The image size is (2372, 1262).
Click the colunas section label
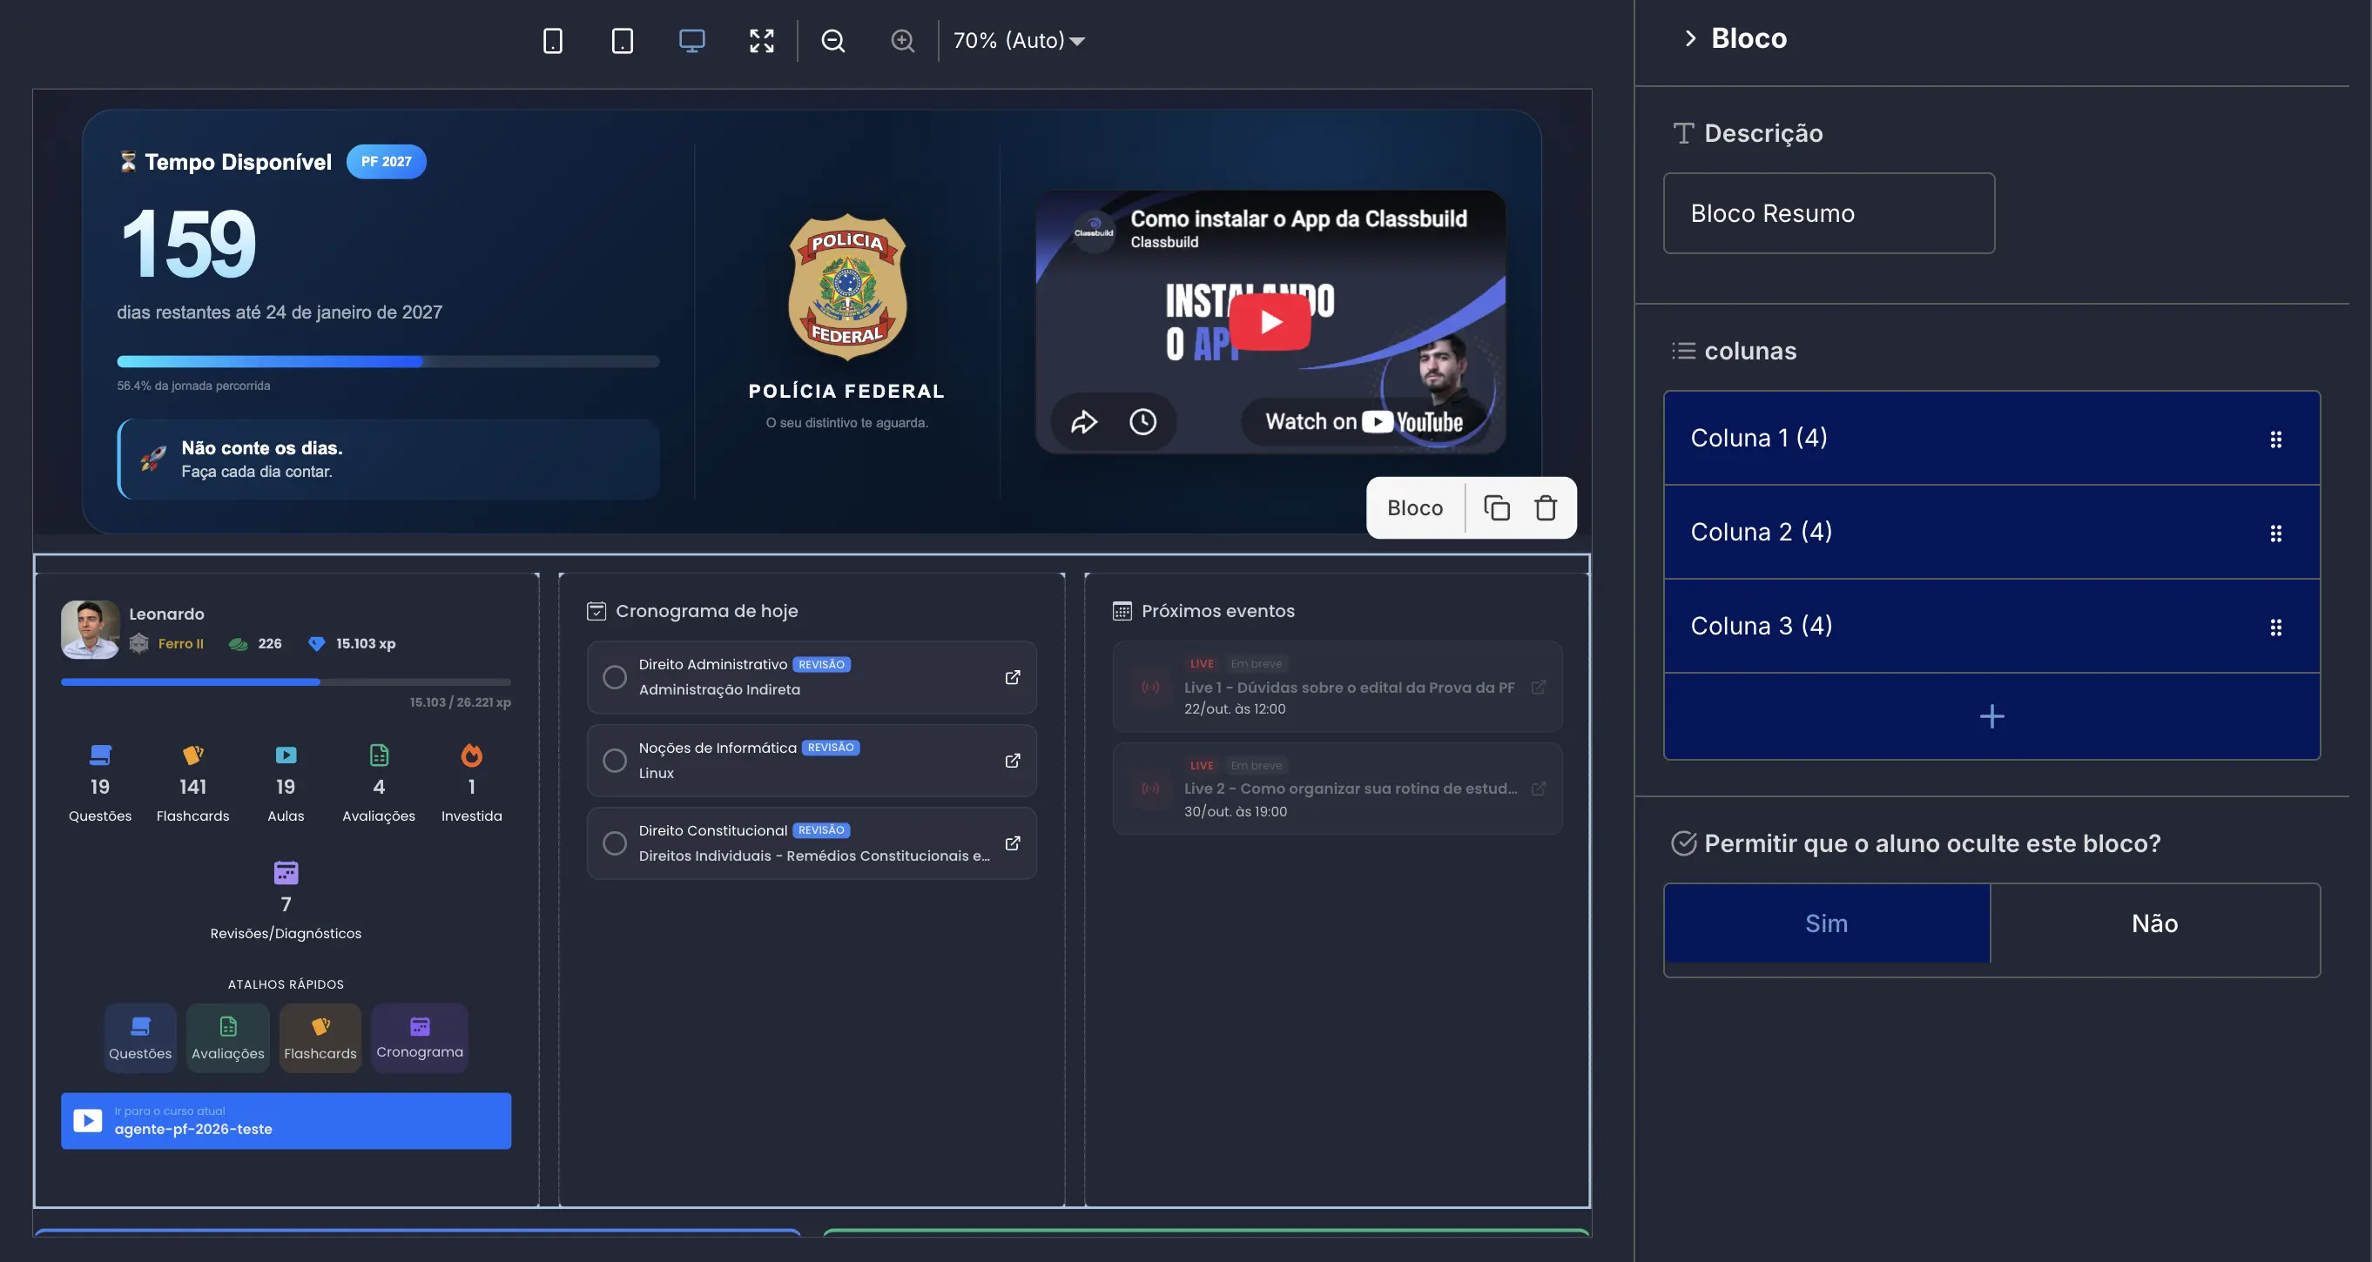pos(1749,351)
